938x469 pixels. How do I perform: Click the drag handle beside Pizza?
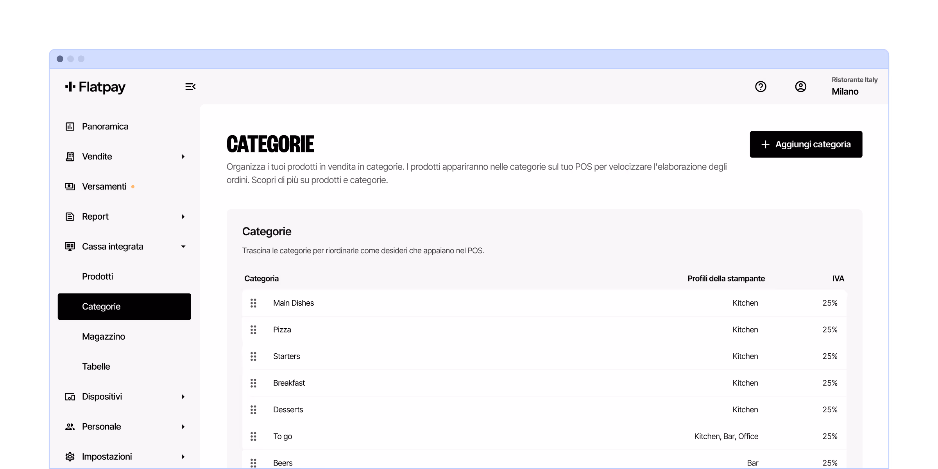[x=253, y=330]
